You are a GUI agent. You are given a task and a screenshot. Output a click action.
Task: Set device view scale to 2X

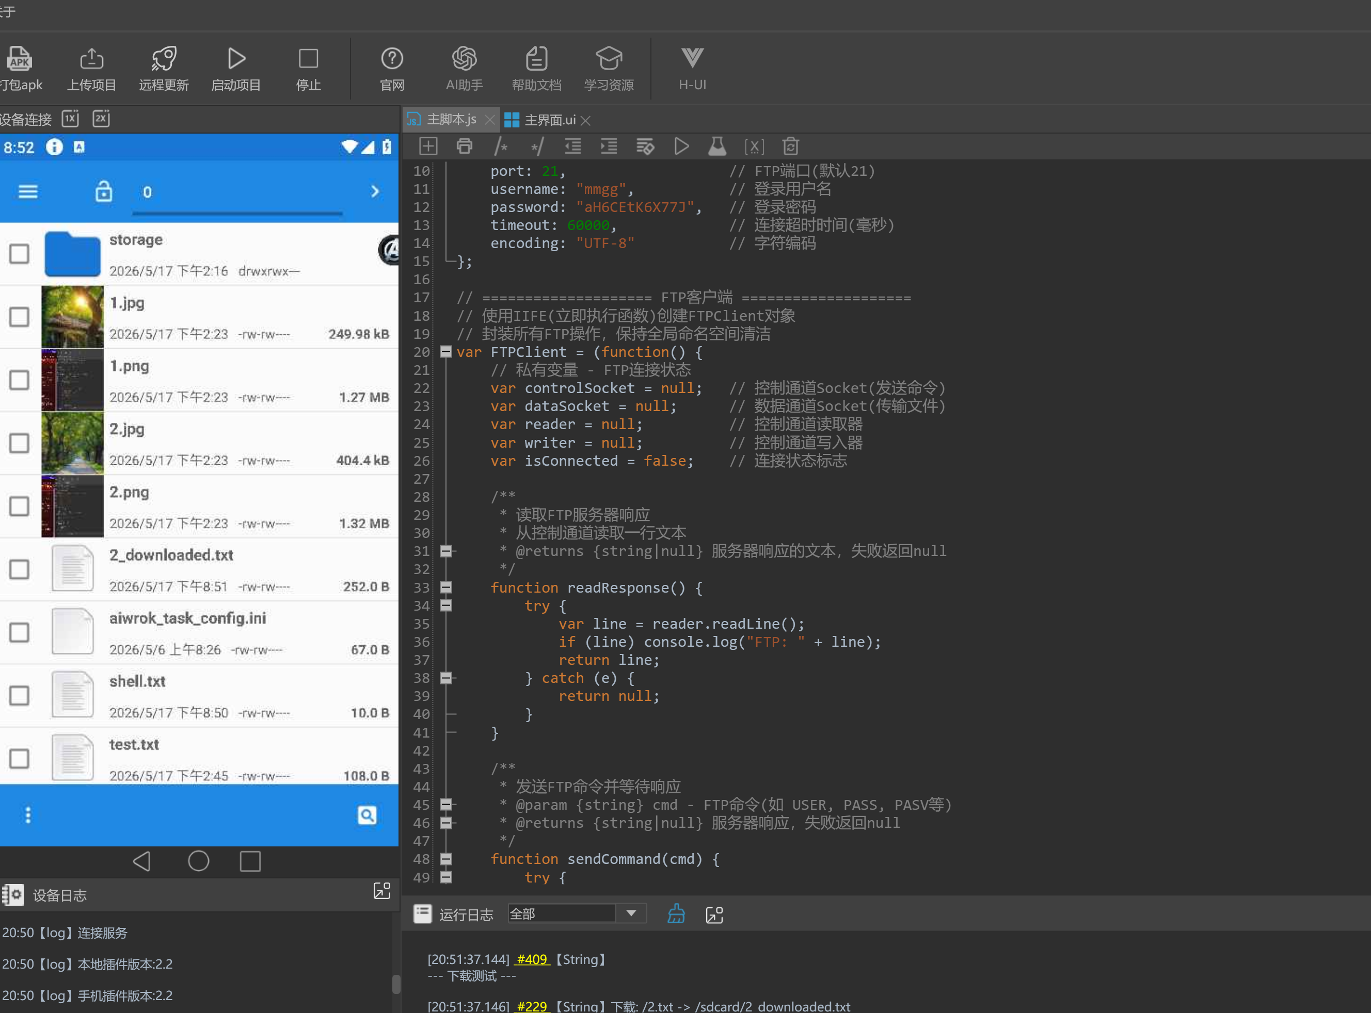coord(101,118)
